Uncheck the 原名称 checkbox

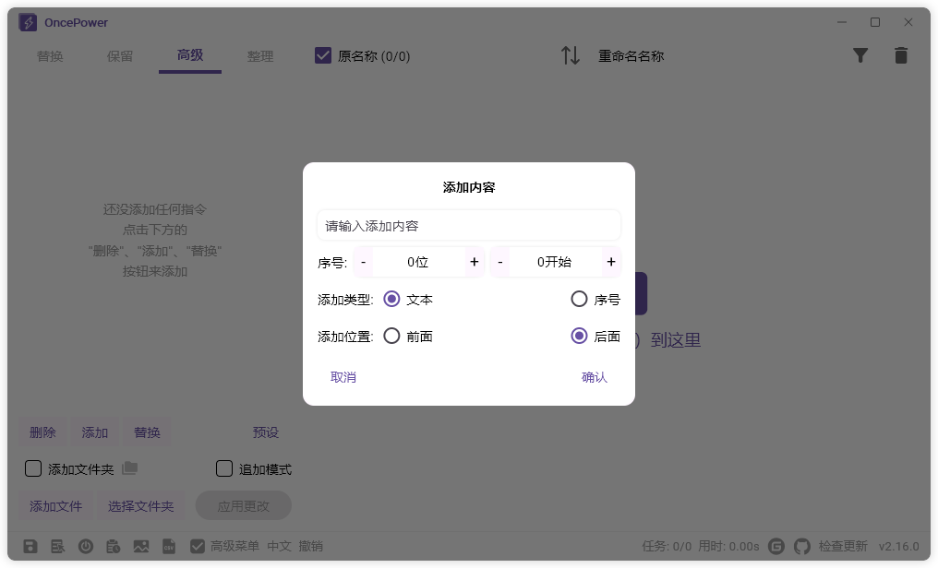pyautogui.click(x=322, y=55)
